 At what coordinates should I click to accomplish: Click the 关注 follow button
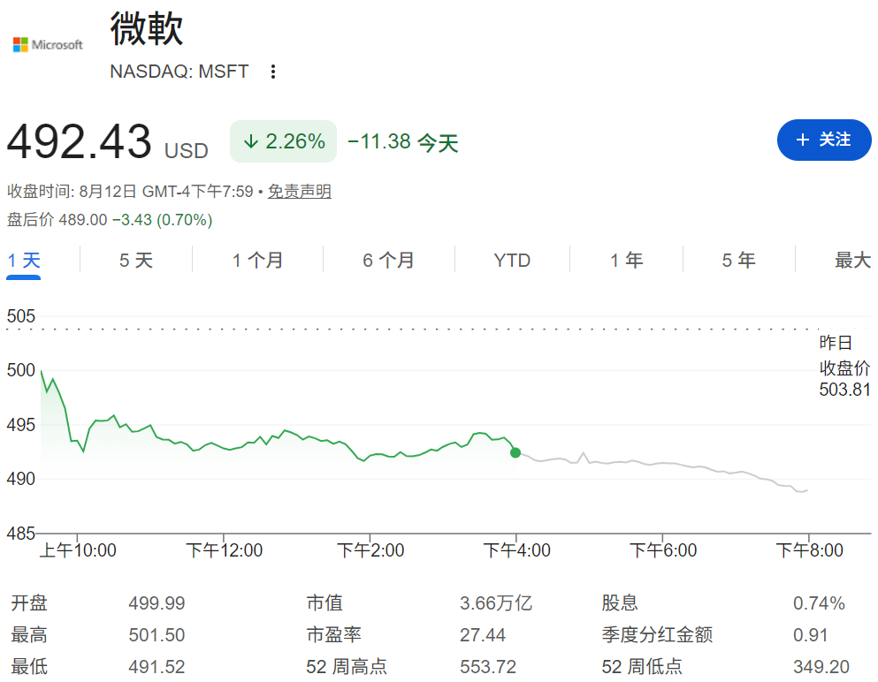(824, 140)
